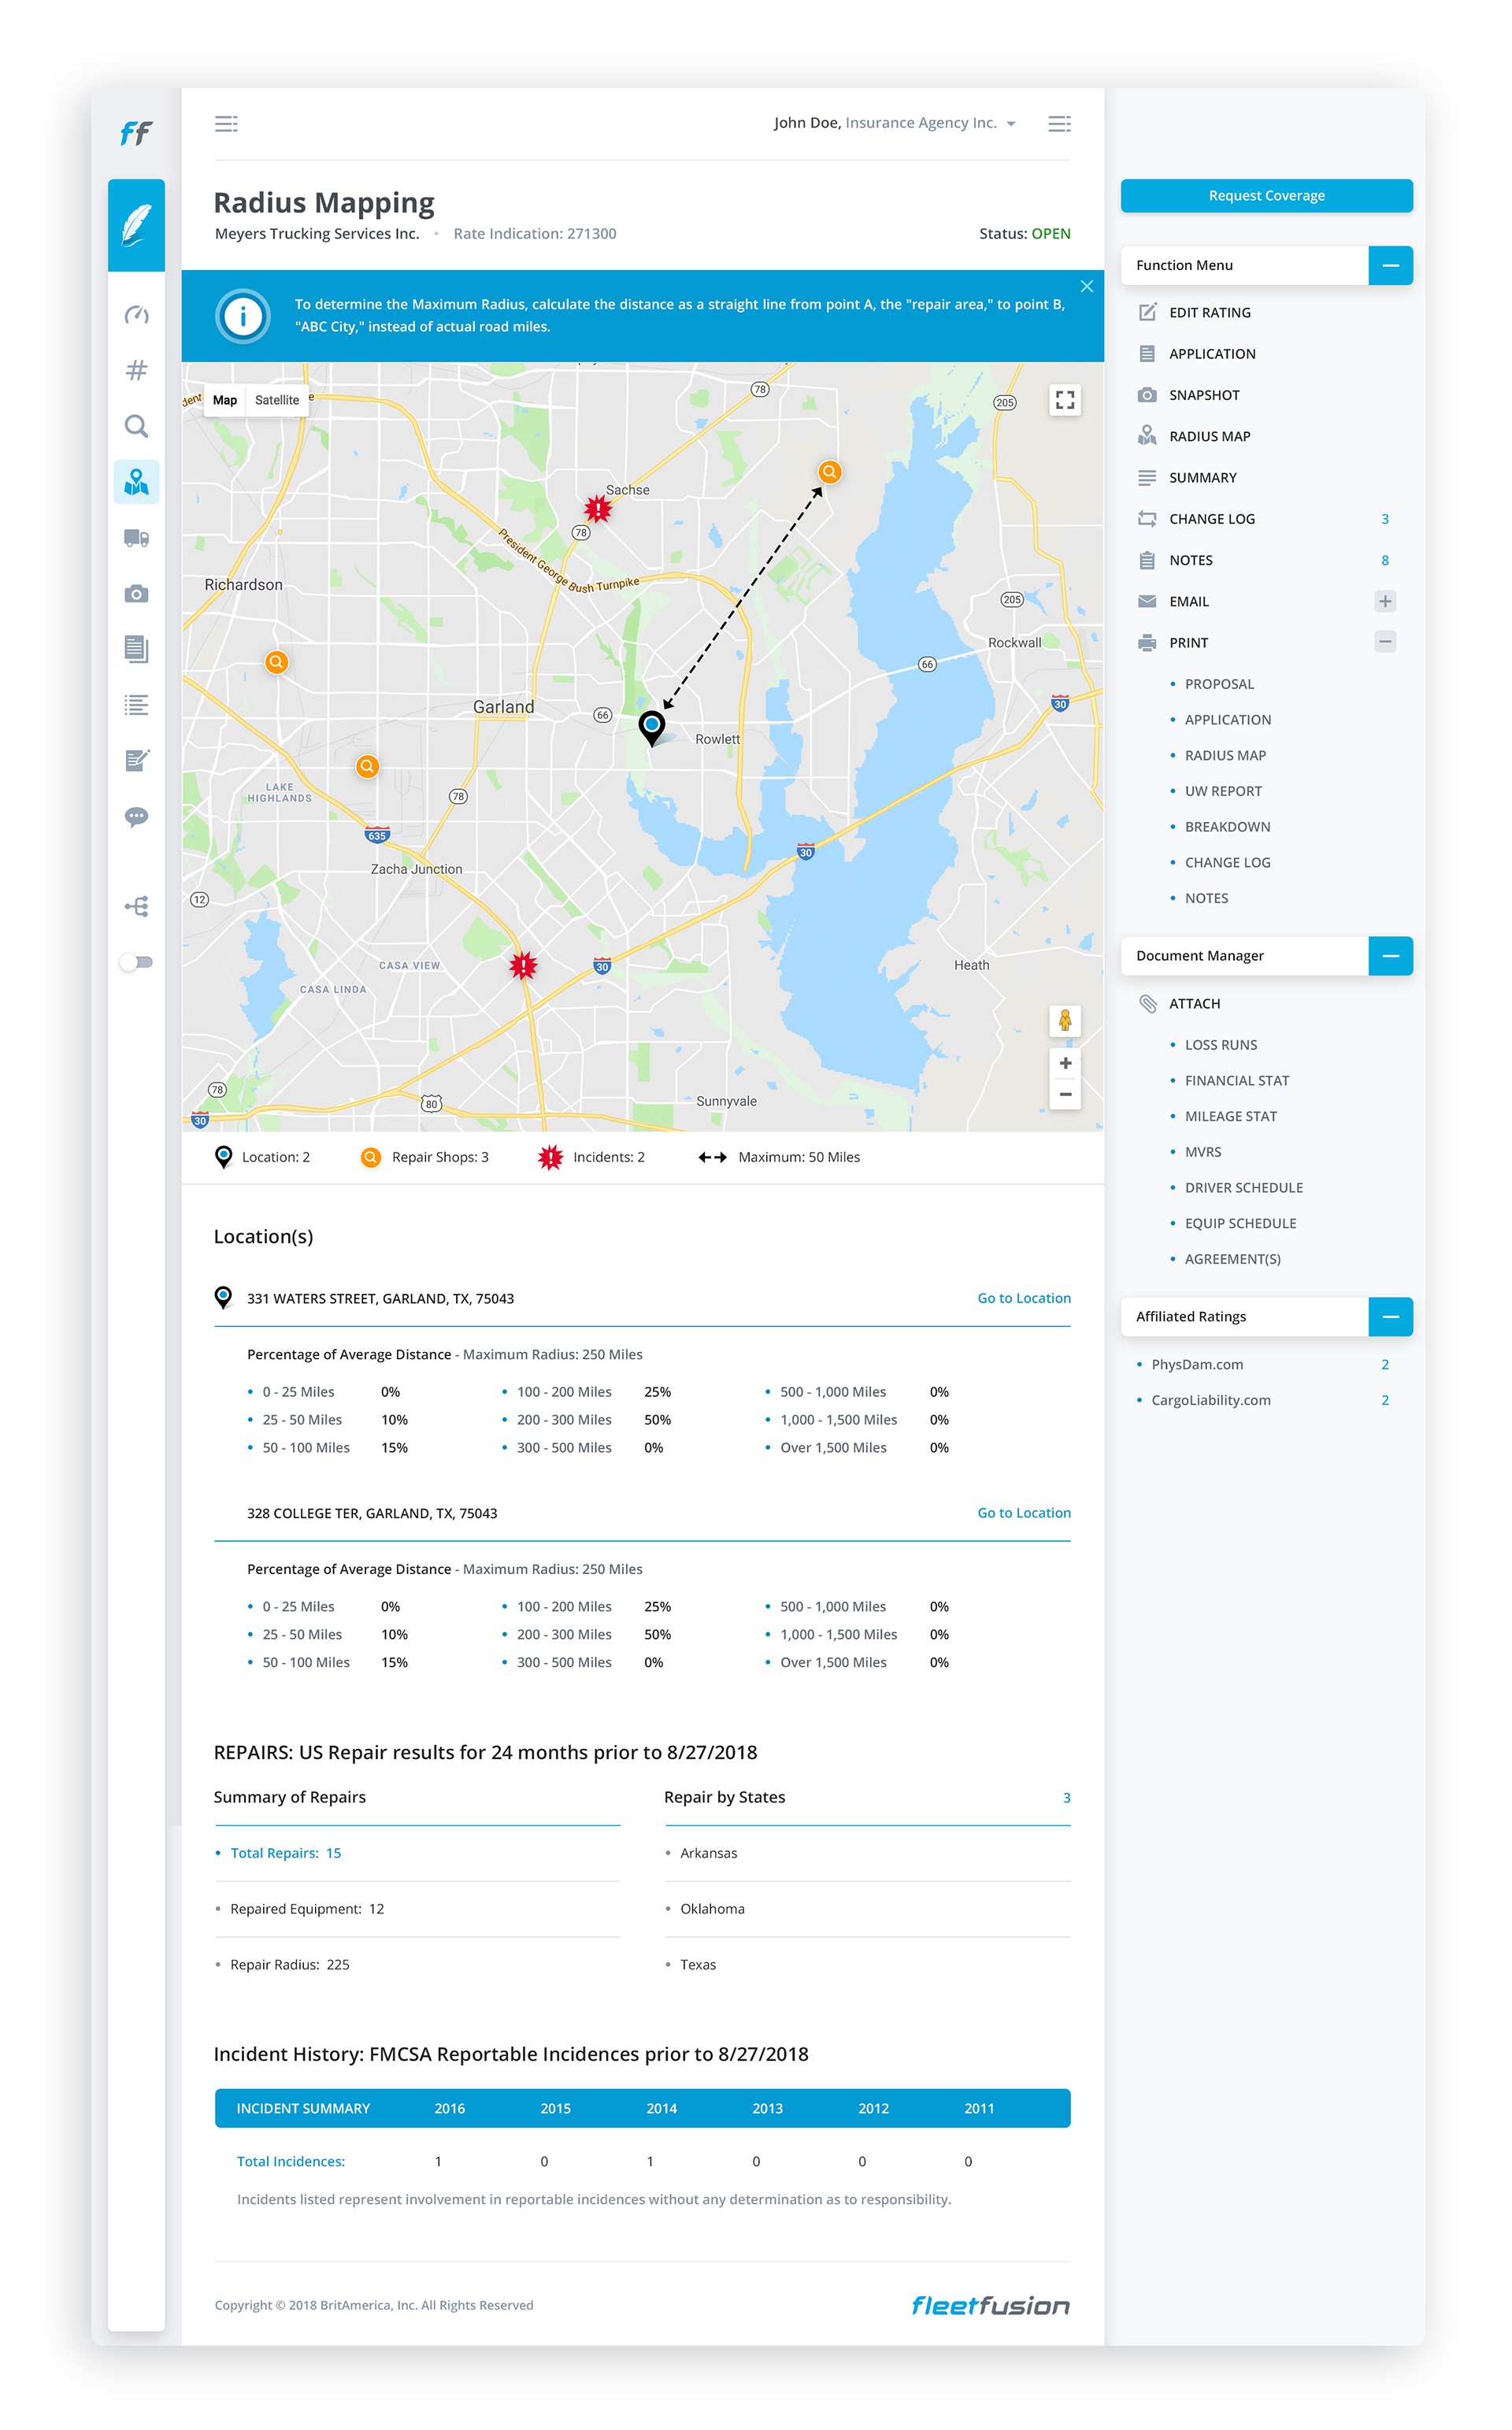Click Total Incidences link in table

pyautogui.click(x=291, y=2161)
